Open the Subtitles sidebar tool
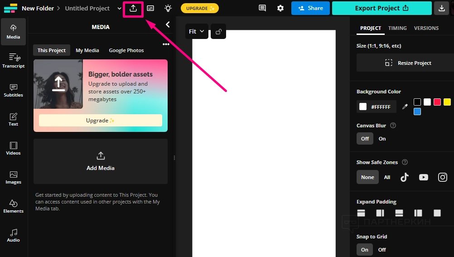Screen dimensions: 454x257 click(x=13, y=90)
